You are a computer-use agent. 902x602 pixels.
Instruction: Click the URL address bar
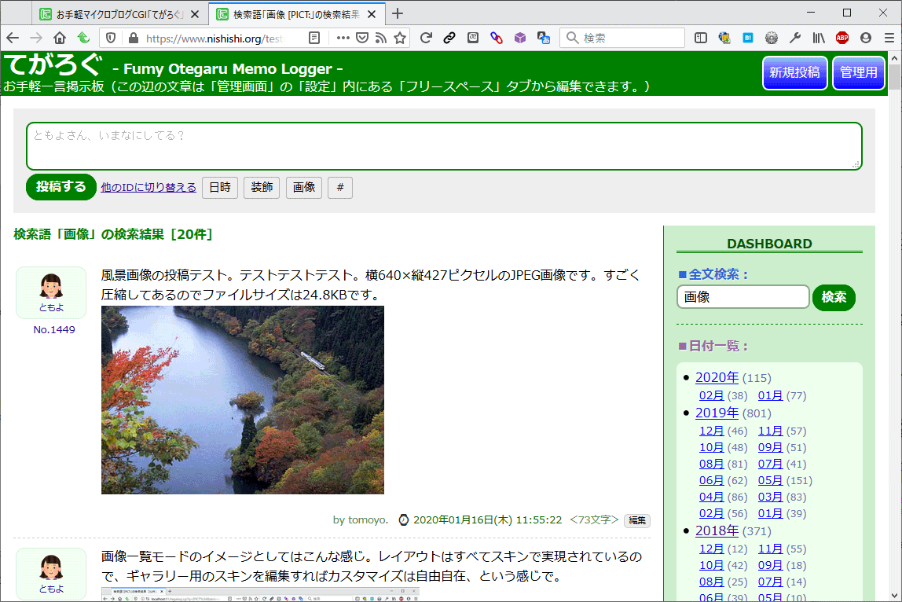(x=213, y=38)
